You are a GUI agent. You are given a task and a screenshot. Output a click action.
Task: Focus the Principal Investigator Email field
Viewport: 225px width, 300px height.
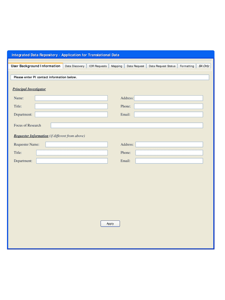click(168, 115)
